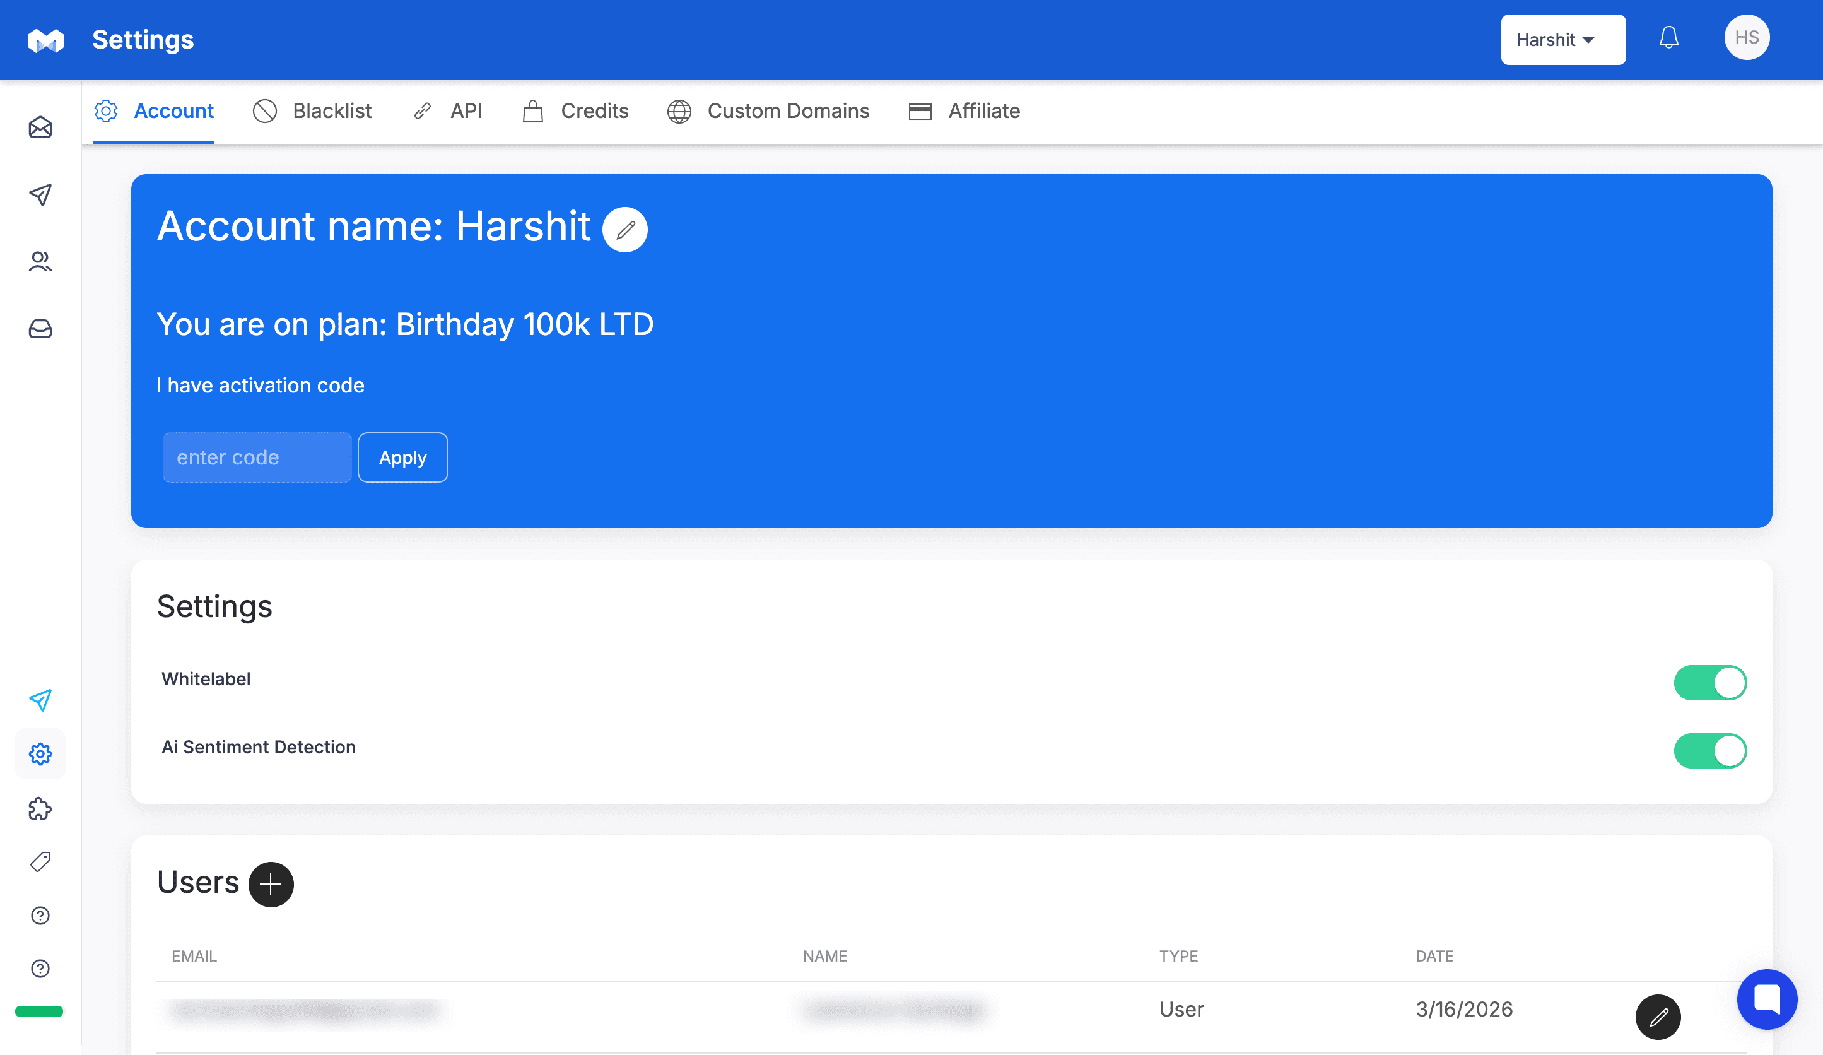Open the notifications bell icon
This screenshot has height=1055, width=1823.
[1668, 38]
